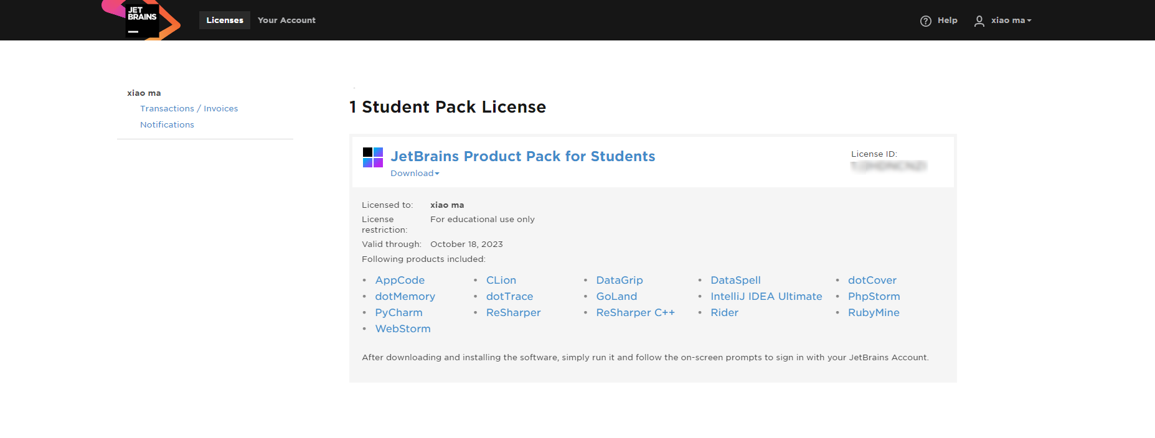Open the DataSpell product link
This screenshot has height=438, width=1155.
735,280
